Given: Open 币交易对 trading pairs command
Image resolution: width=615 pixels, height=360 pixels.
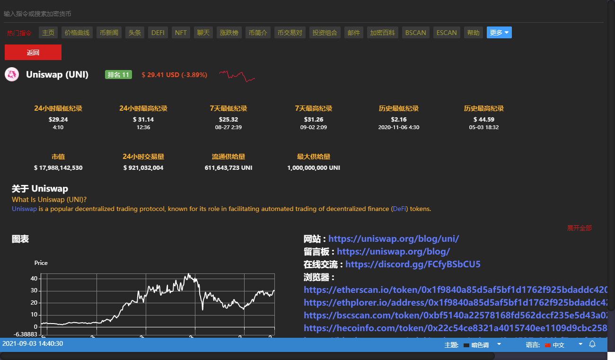Looking at the screenshot, I should (290, 33).
